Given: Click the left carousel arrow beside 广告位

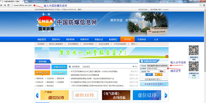Looking at the screenshot, I should pyautogui.click(x=37, y=95).
